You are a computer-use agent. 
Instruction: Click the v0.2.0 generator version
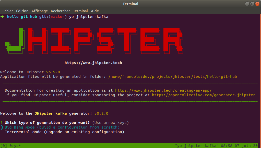tap(101, 113)
